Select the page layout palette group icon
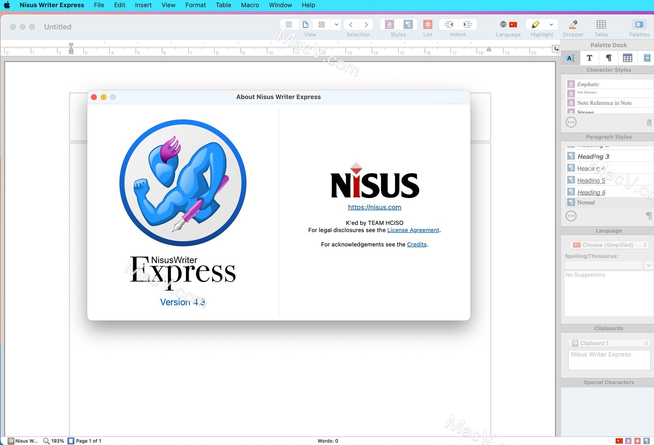 [647, 58]
